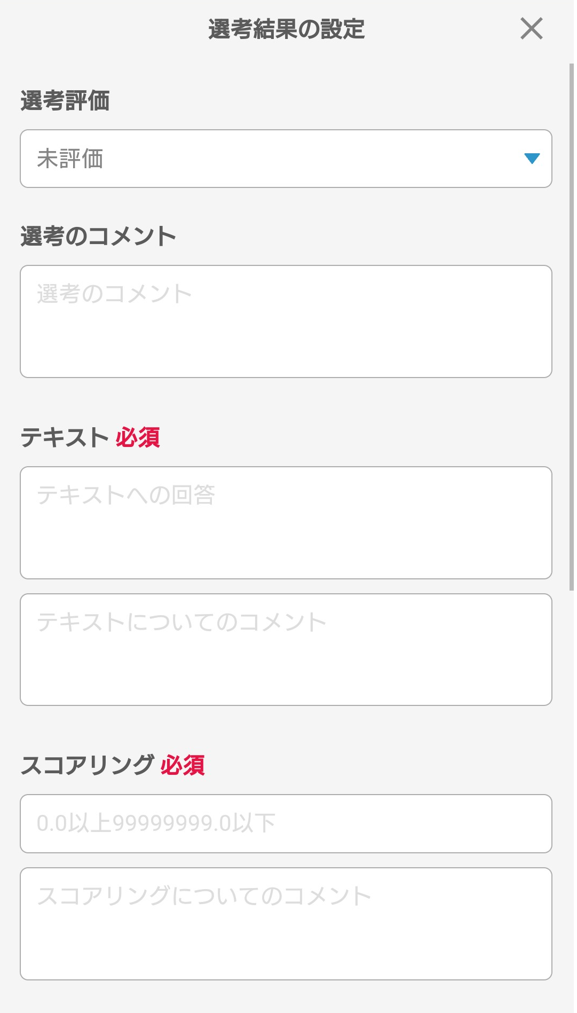Click placeholder テキストへの回答 text

[126, 495]
